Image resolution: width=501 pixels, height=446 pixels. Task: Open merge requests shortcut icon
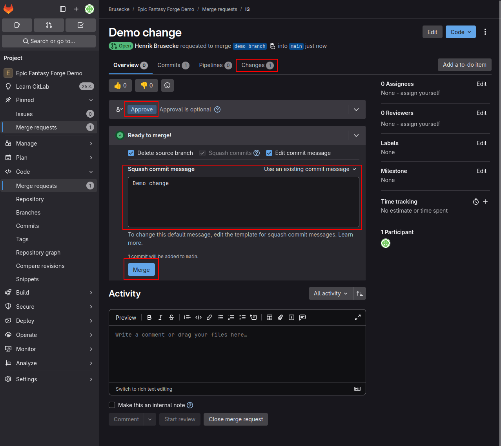49,25
